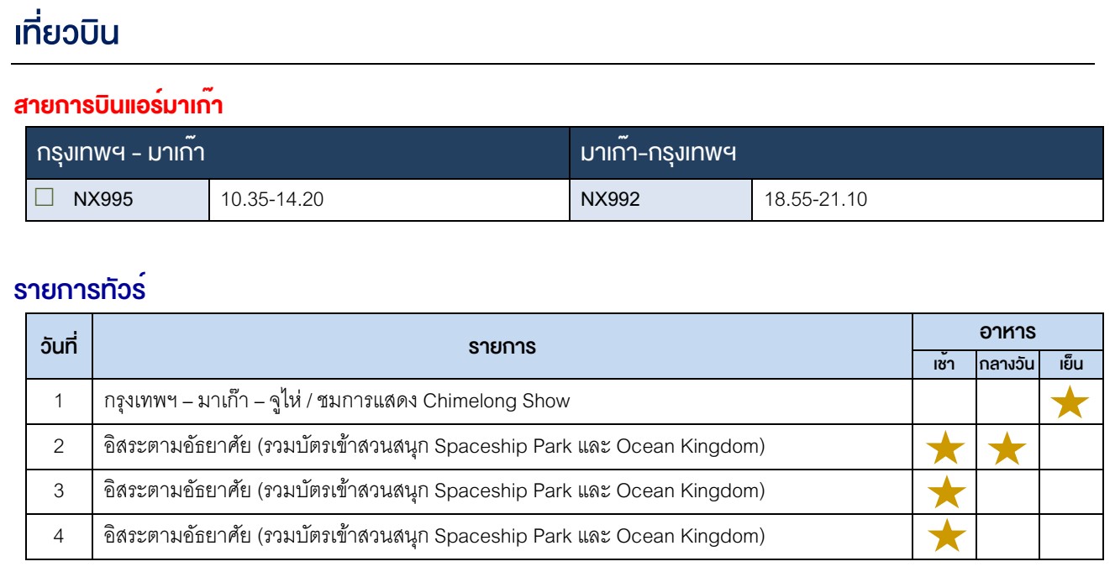Click the breakfast star for day 3
Viewport: 1115px width, 572px height.
pos(944,492)
